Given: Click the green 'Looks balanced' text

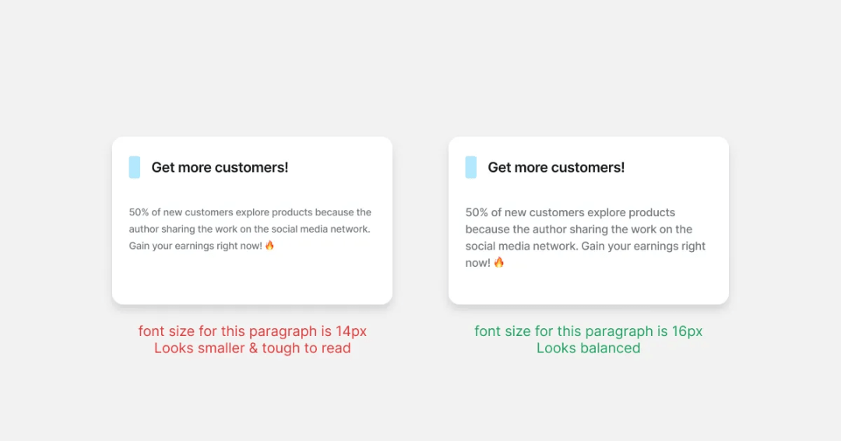Looking at the screenshot, I should 589,348.
